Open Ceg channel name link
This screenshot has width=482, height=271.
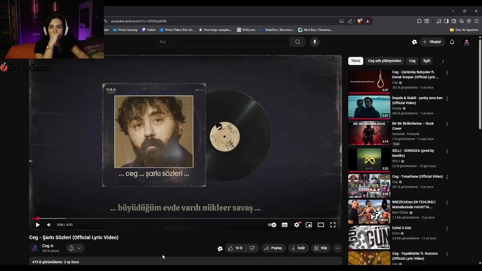pyautogui.click(x=46, y=246)
